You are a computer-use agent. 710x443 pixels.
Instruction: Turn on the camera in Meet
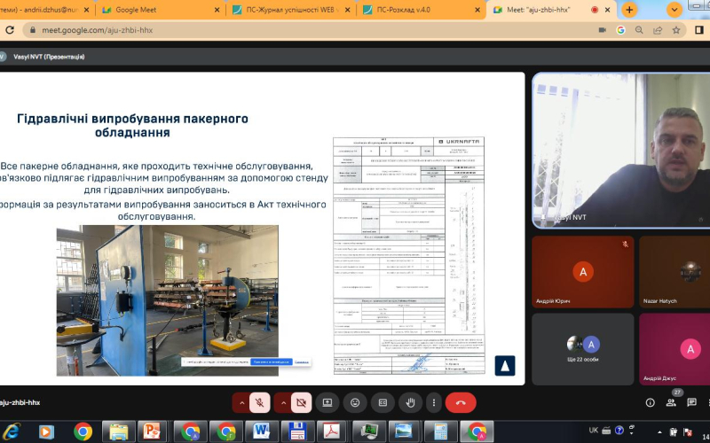point(302,402)
